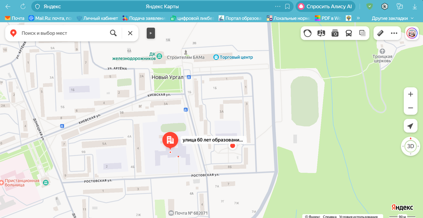
Task: Open the "цифровой ликбез" bookmark
Action: 192,18
